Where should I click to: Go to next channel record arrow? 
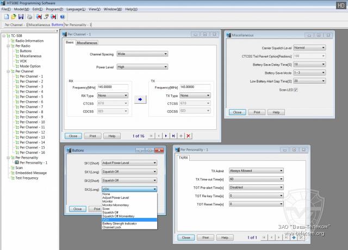166,135
